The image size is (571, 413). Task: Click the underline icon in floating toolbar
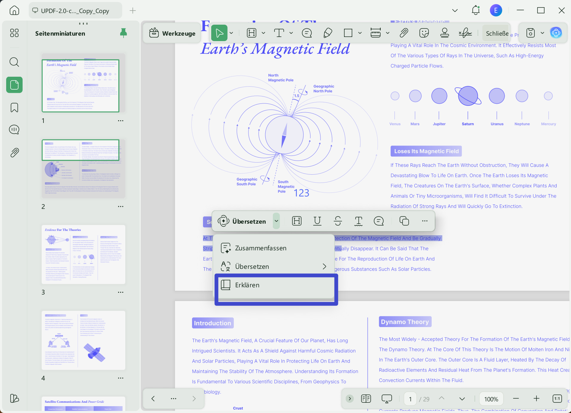[317, 221]
